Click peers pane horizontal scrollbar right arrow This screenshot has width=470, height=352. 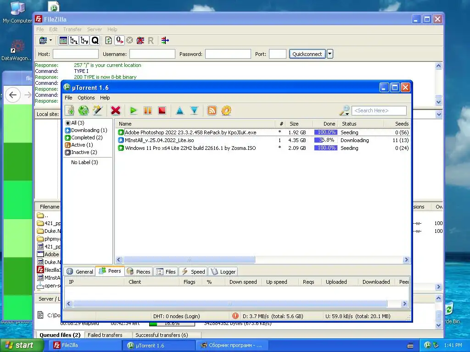click(404, 304)
